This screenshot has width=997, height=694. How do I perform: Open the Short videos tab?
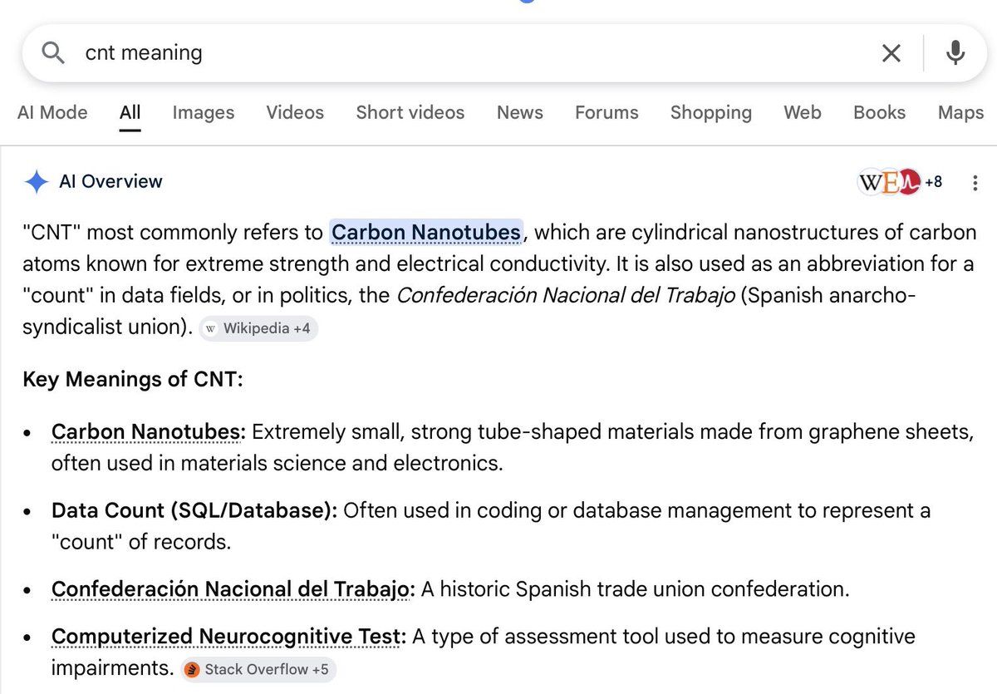pyautogui.click(x=410, y=112)
